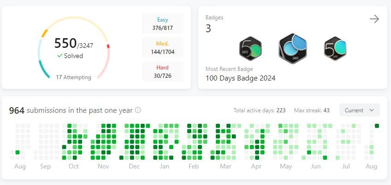Click the yellow Medium arc on progress ring
Screen dimensions: 391x185
pyautogui.click(x=44, y=33)
